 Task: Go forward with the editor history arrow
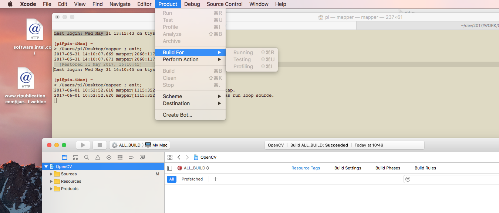[x=187, y=157]
